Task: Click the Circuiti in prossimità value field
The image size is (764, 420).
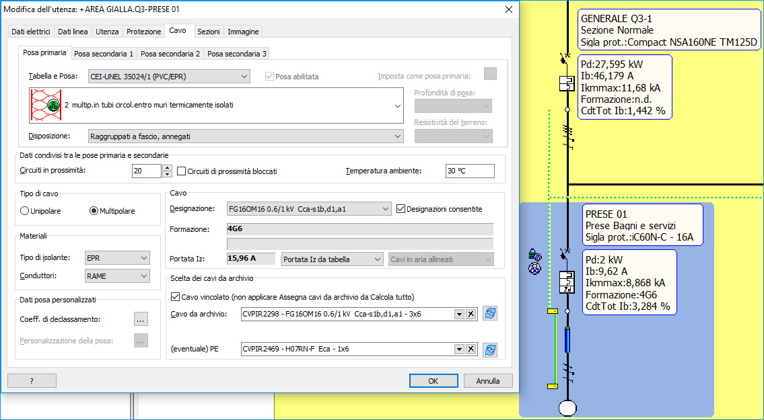Action: [147, 171]
